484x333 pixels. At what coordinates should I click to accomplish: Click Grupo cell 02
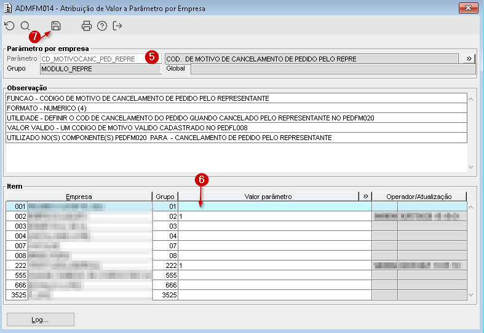pyautogui.click(x=165, y=216)
